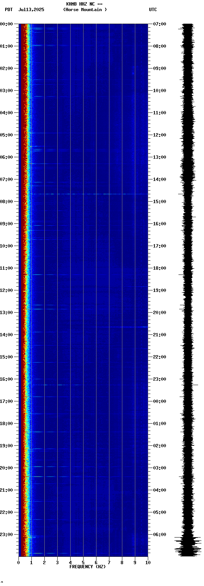Click the frequency axis label '5'

83,563
